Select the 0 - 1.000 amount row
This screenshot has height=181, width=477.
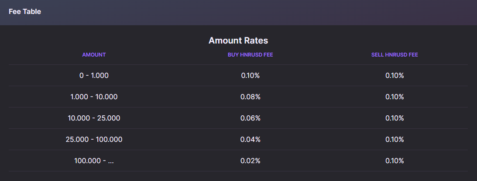pyautogui.click(x=238, y=75)
